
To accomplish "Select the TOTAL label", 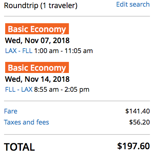I will point(20,147).
